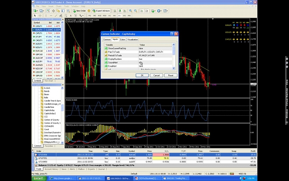Toggle the Data Window crosshair-target icon
Image resolution: width=289 pixels, height=181 pixels.
tap(53, 11)
